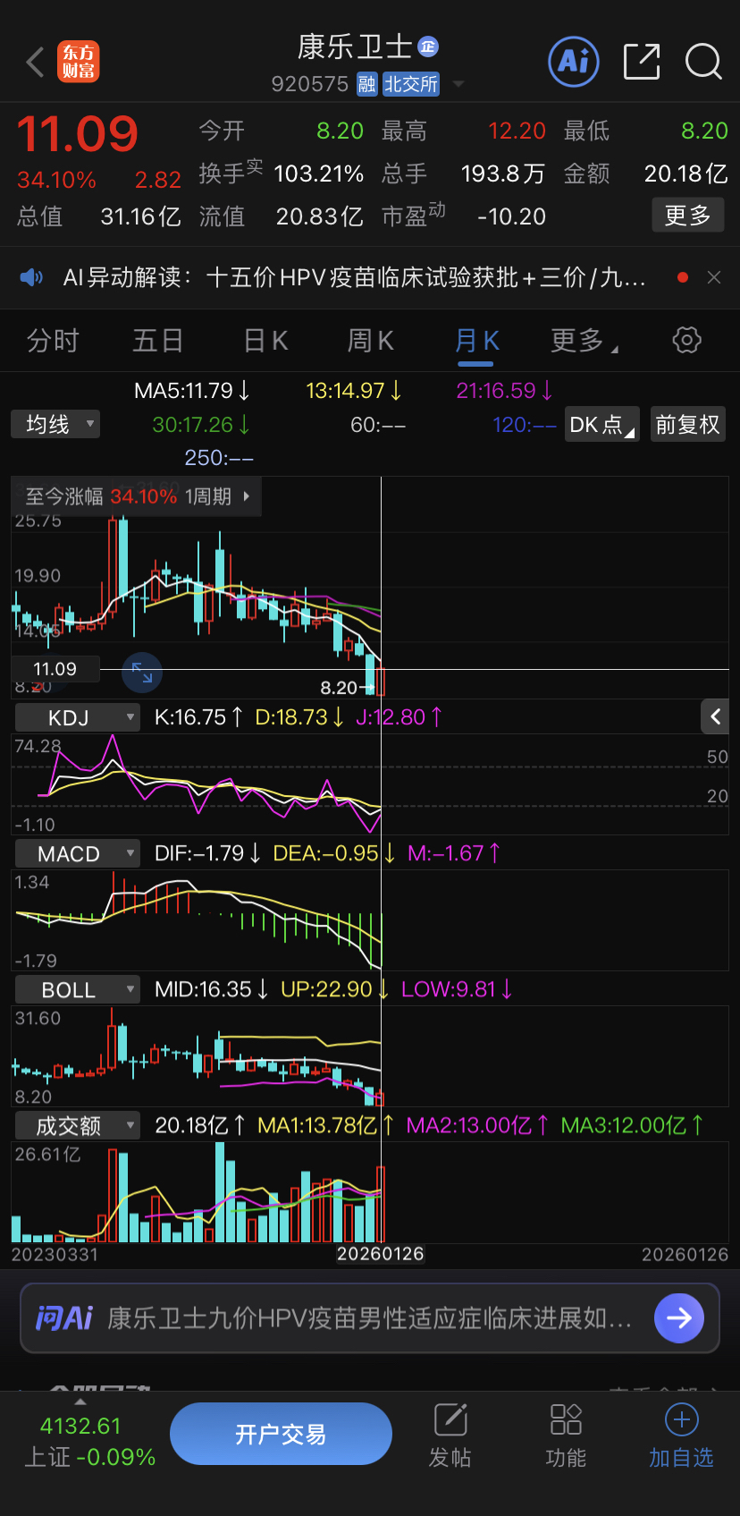Change 前复权 adjustment mode
740x1516 pixels.
coord(687,425)
